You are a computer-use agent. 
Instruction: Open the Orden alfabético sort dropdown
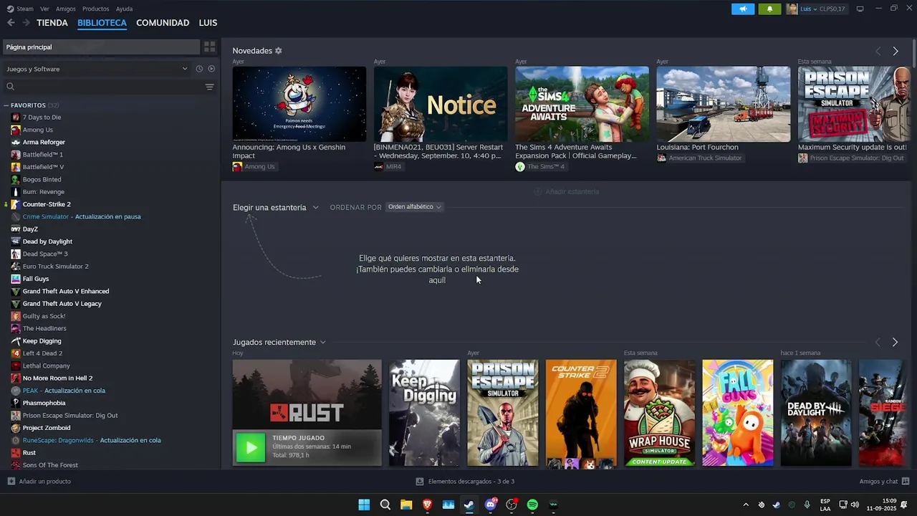coord(414,207)
